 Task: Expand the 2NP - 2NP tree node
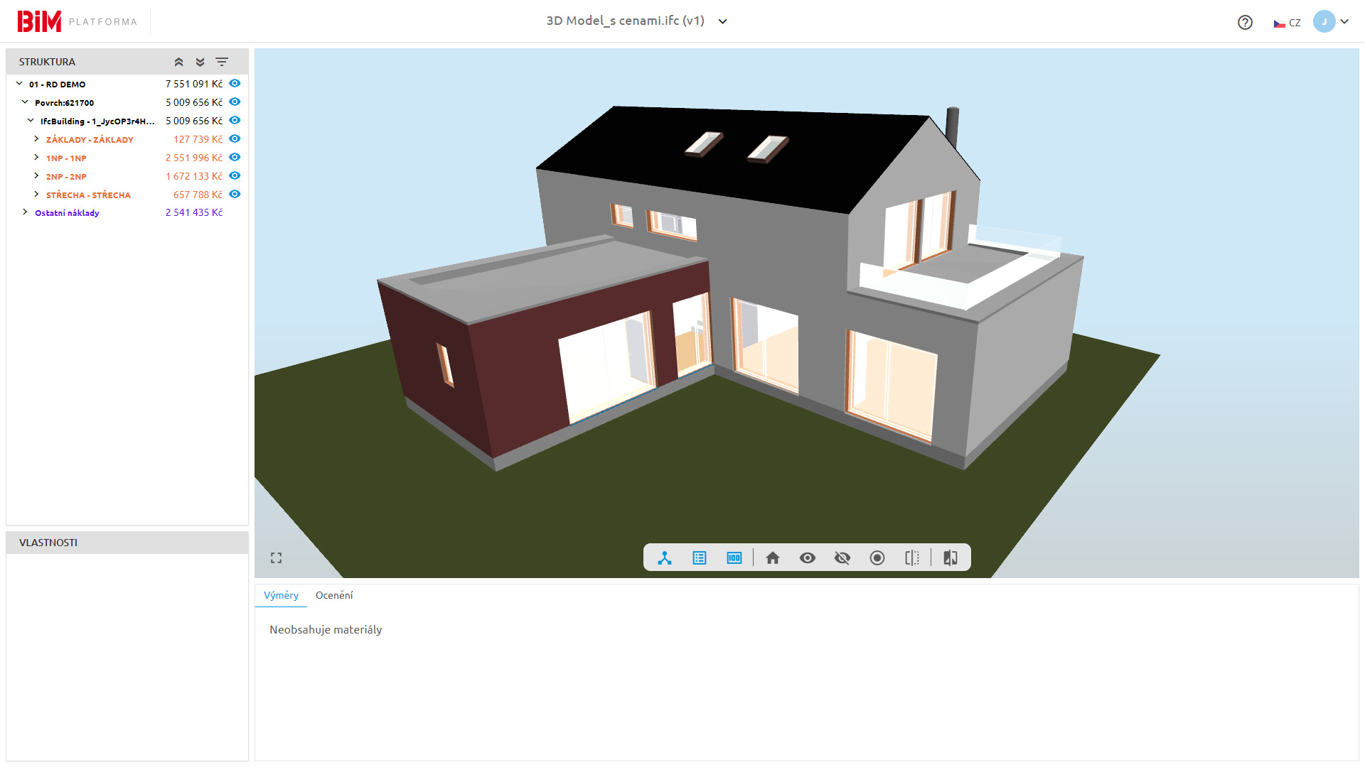36,176
